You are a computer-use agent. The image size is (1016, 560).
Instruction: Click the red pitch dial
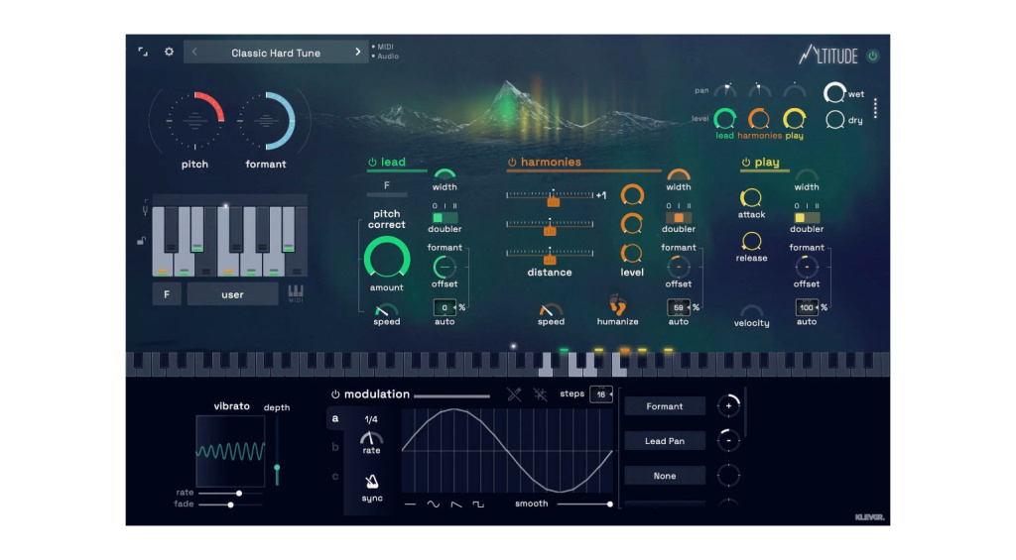(194, 121)
